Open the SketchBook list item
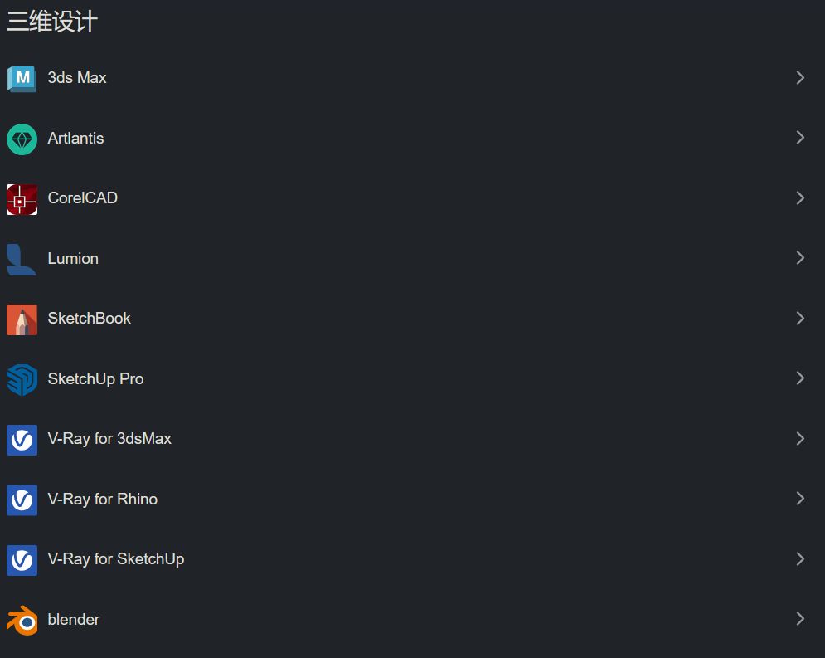 [x=89, y=319]
